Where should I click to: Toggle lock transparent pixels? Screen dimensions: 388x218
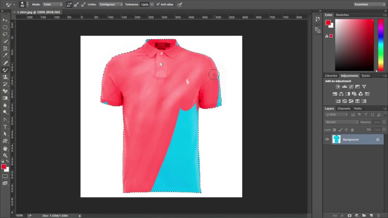(x=335, y=130)
